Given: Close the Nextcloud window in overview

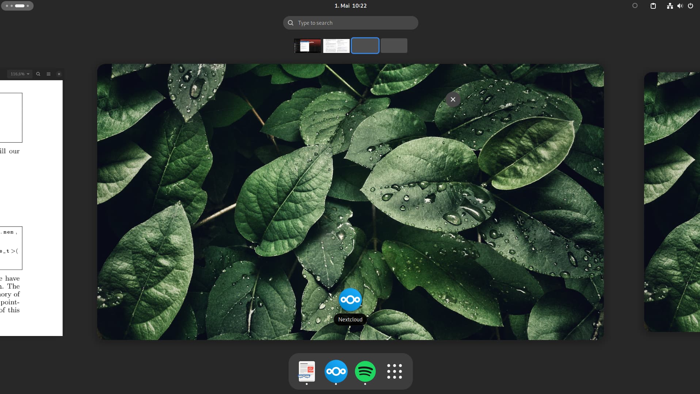Looking at the screenshot, I should point(453,99).
